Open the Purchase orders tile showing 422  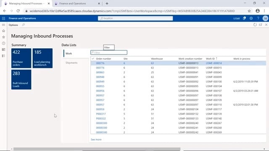point(21,58)
